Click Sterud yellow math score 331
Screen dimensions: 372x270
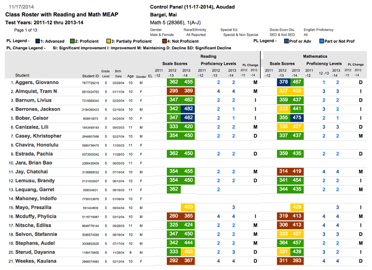coord(284,252)
